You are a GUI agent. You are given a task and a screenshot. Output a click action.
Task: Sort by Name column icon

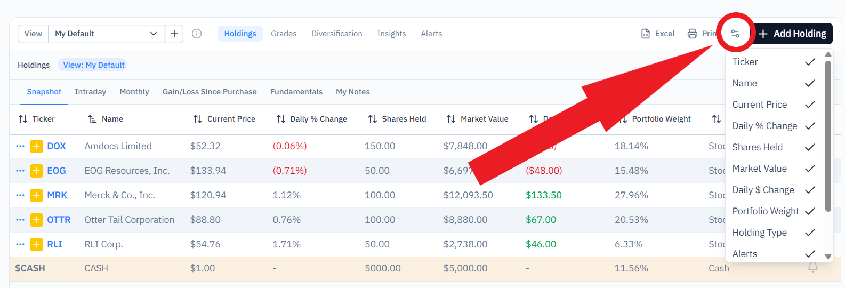(x=92, y=119)
